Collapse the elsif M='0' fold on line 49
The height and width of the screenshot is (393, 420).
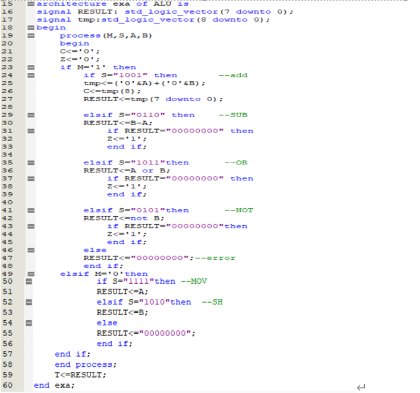[x=31, y=274]
